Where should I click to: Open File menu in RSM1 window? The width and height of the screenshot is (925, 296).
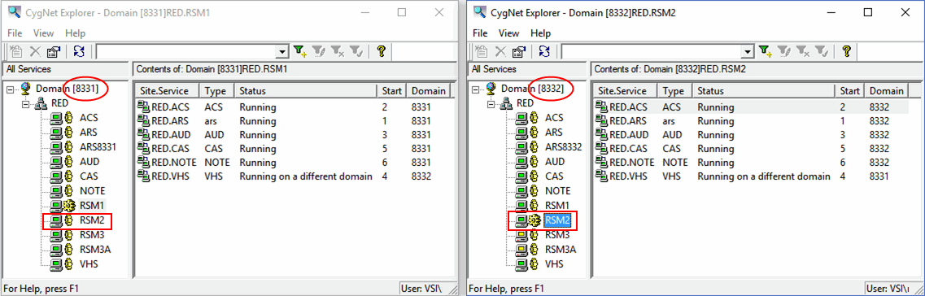point(15,33)
